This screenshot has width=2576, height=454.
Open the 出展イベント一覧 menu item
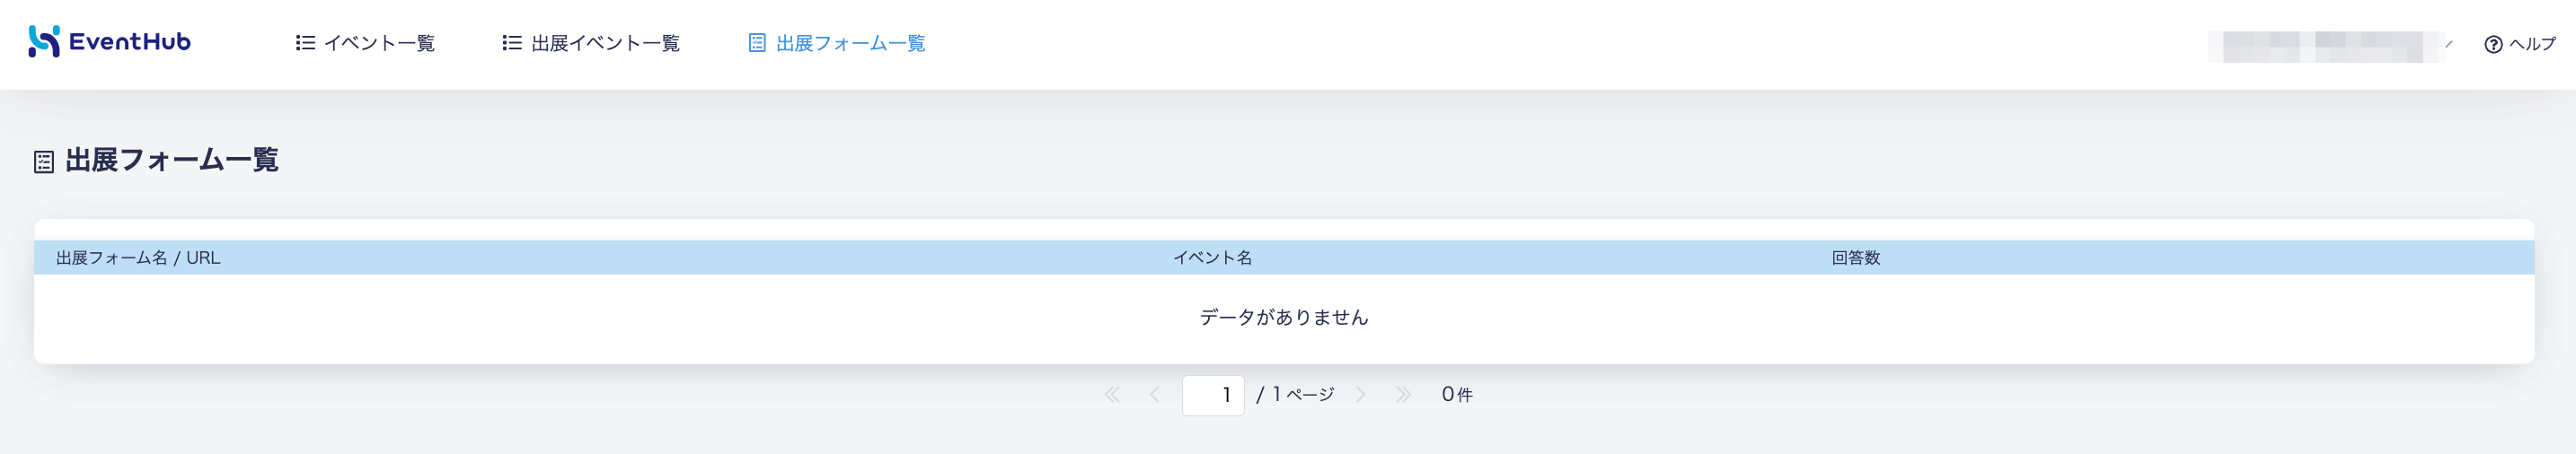tap(605, 43)
